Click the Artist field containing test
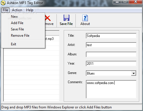 pos(111,45)
